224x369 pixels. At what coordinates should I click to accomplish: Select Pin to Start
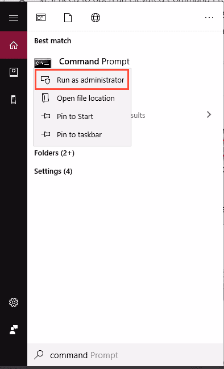click(82, 116)
